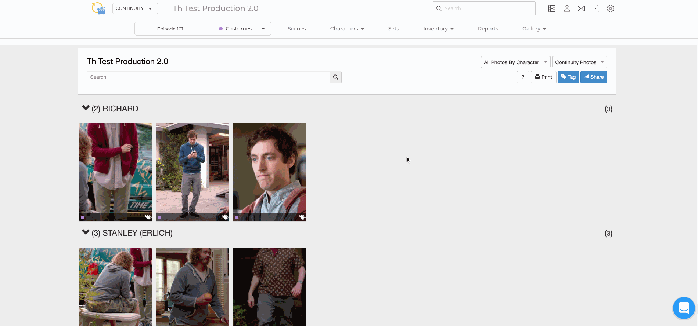Click Richard section photo count (3)
The height and width of the screenshot is (326, 698).
click(608, 109)
